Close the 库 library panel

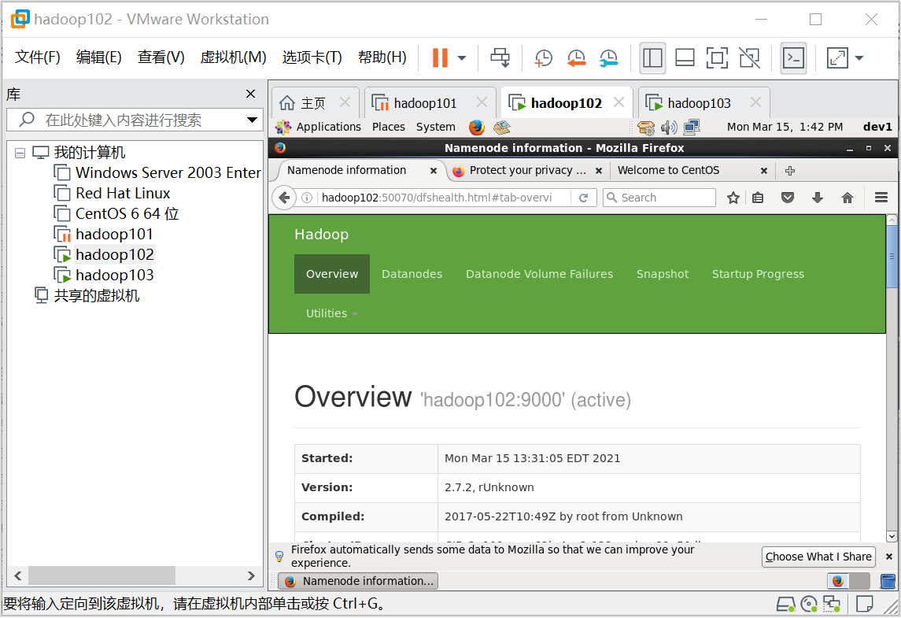(x=250, y=94)
